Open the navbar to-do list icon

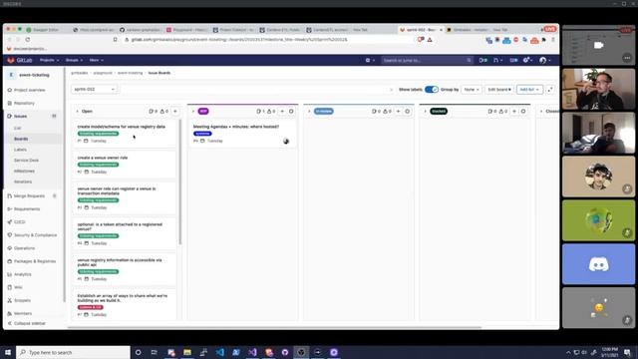point(513,60)
